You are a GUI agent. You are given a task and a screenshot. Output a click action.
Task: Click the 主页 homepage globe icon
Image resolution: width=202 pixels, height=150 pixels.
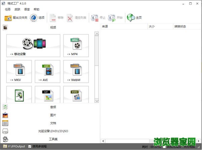click(x=134, y=18)
